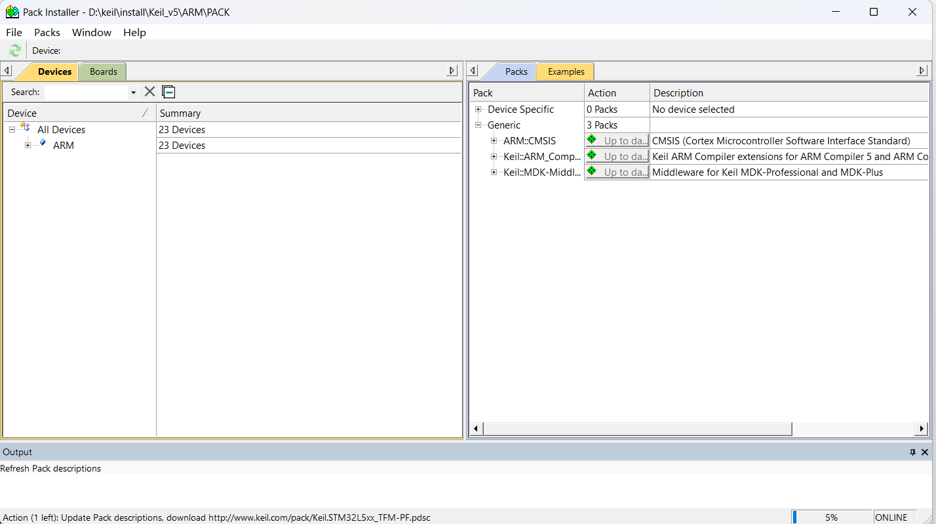Click the CMSIS Cortex Microcontroller description text
The image size is (936, 524).
pyautogui.click(x=781, y=141)
